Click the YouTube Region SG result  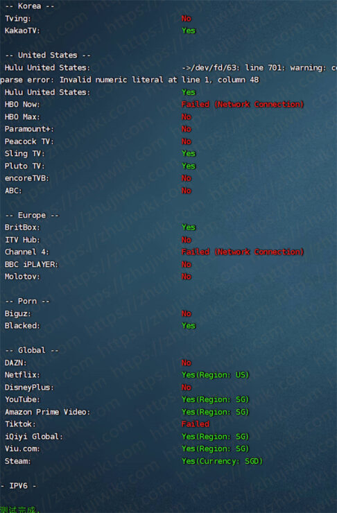coord(215,399)
